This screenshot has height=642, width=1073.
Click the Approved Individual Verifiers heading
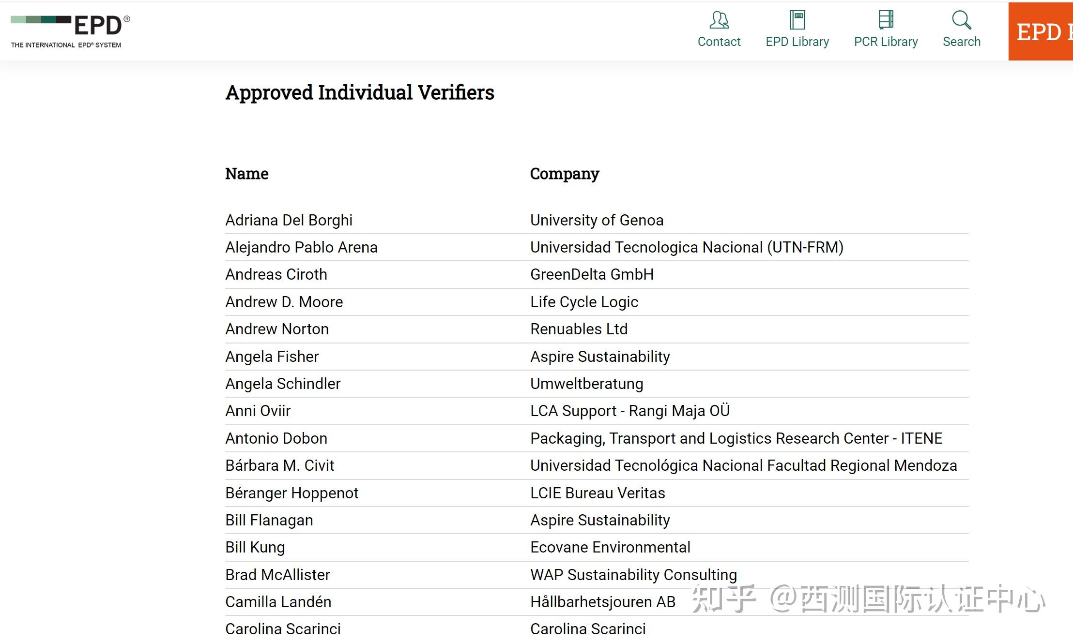(x=360, y=92)
